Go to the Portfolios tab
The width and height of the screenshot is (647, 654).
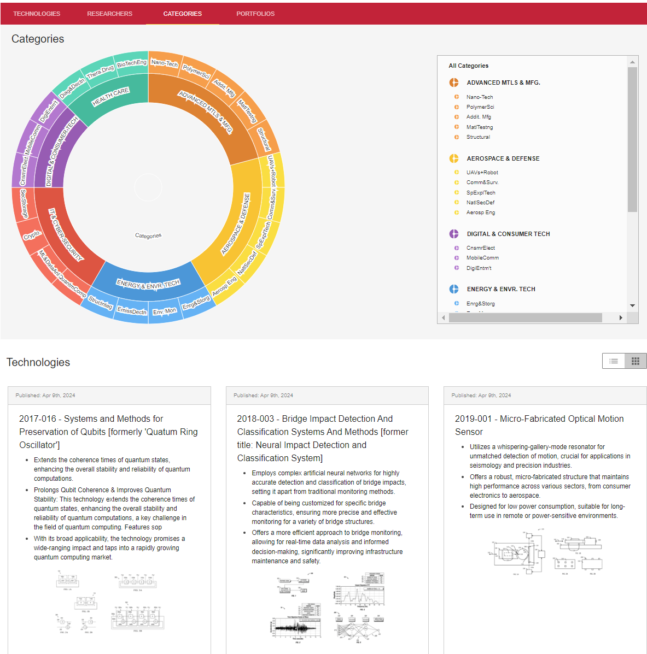(255, 14)
